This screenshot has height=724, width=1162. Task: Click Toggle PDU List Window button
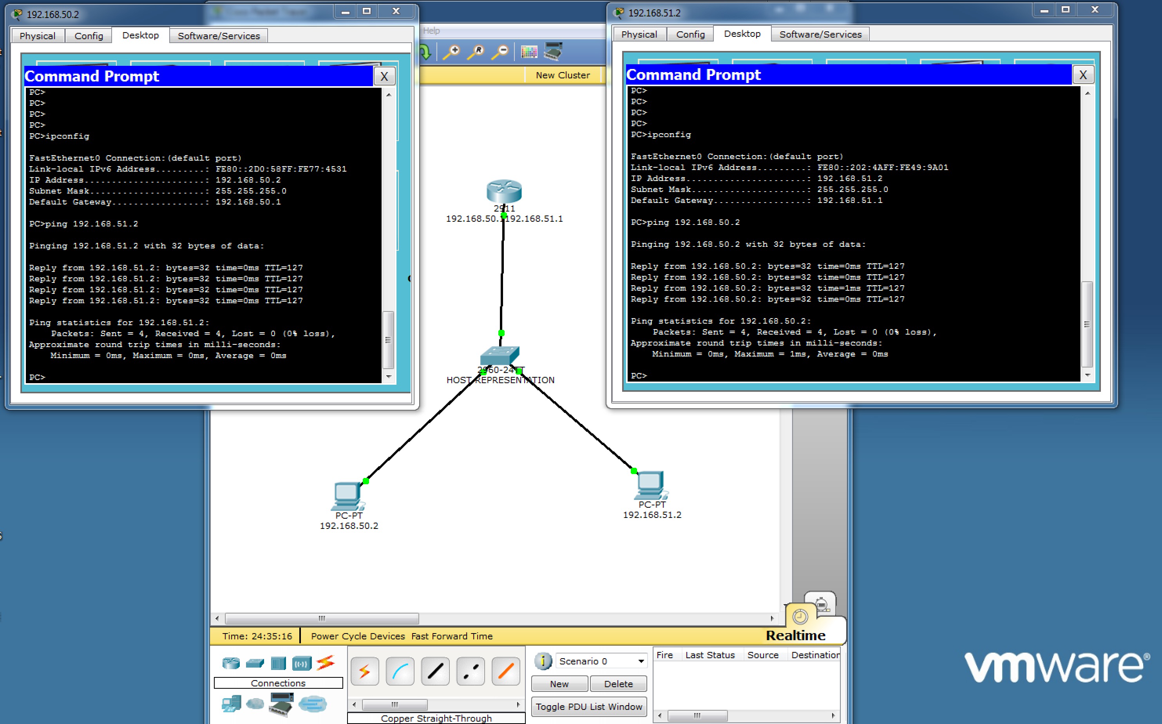tap(589, 707)
